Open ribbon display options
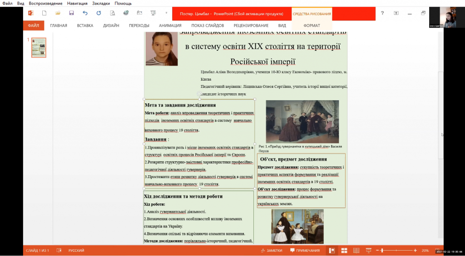This screenshot has height=256, width=465. click(396, 13)
